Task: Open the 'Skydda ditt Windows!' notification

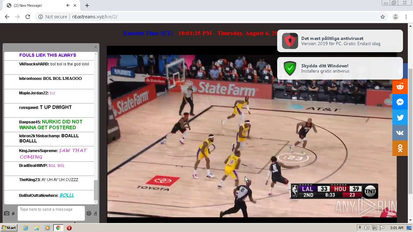Action: [x=340, y=68]
